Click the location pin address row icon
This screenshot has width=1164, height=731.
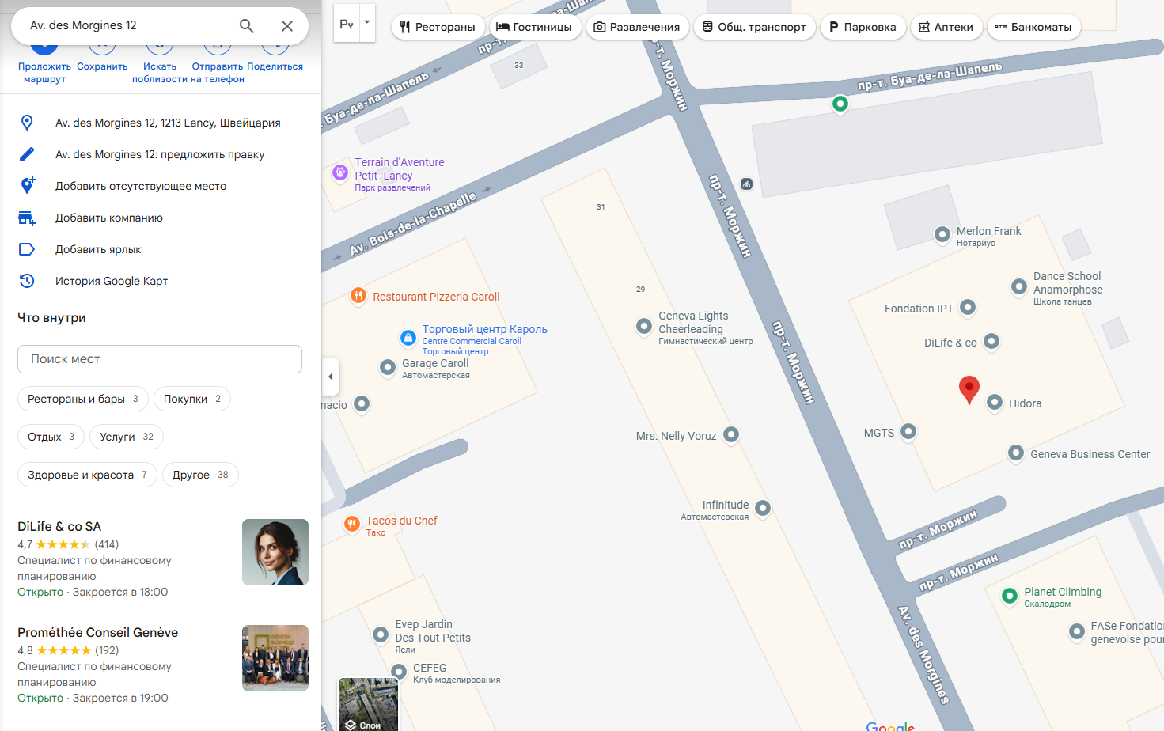tap(27, 123)
